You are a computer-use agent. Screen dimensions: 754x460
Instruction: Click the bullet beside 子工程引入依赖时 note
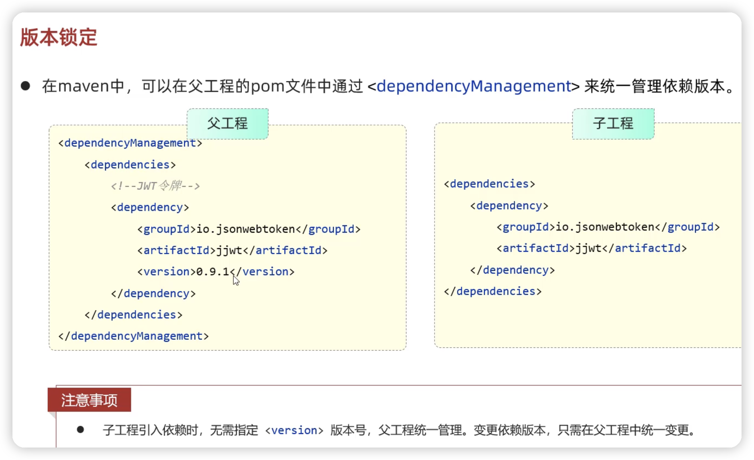pyautogui.click(x=80, y=430)
